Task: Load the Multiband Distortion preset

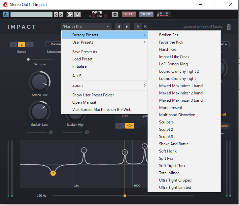Action: pos(184,115)
